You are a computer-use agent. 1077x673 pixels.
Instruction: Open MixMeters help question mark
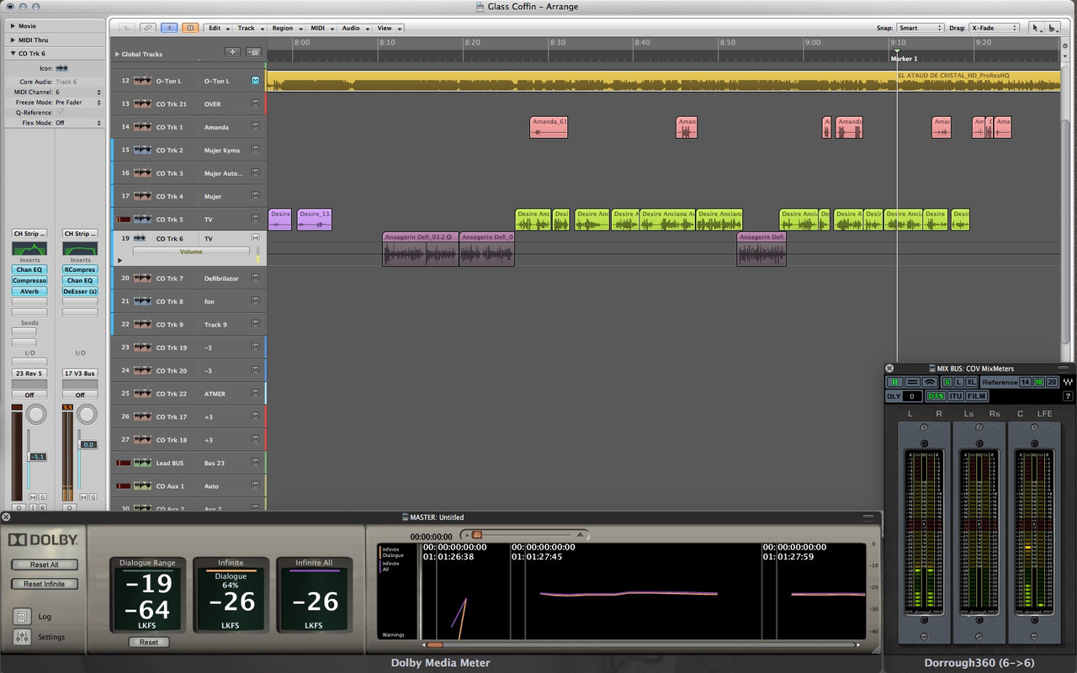click(1068, 396)
